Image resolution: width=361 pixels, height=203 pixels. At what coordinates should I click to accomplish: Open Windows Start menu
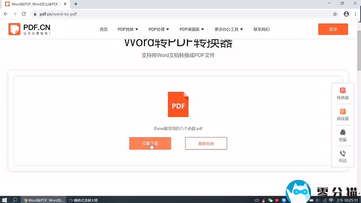(x=5, y=200)
